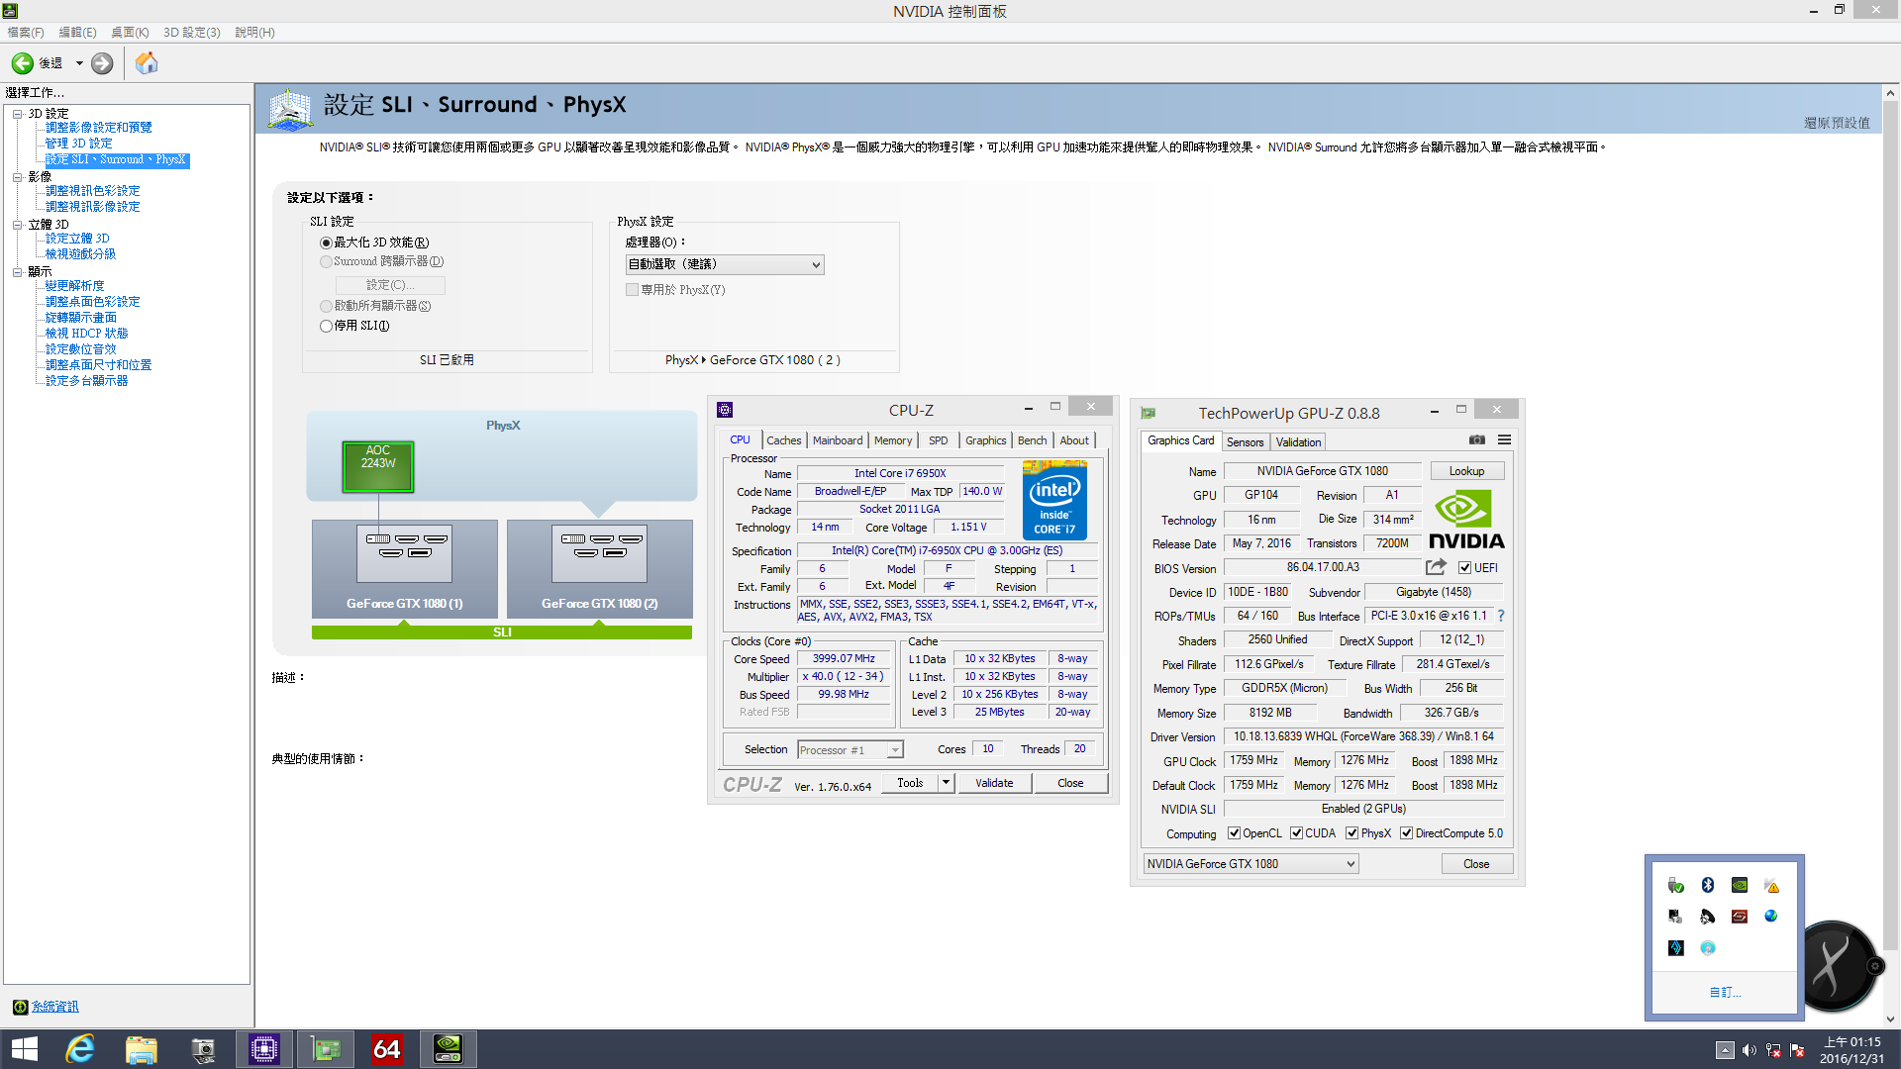1901x1069 pixels.
Task: Open the CPU-Z Tools dropdown arrow
Action: coord(946,783)
